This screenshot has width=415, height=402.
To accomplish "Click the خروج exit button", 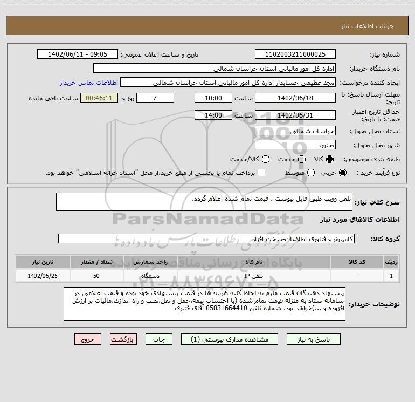I will (x=88, y=339).
